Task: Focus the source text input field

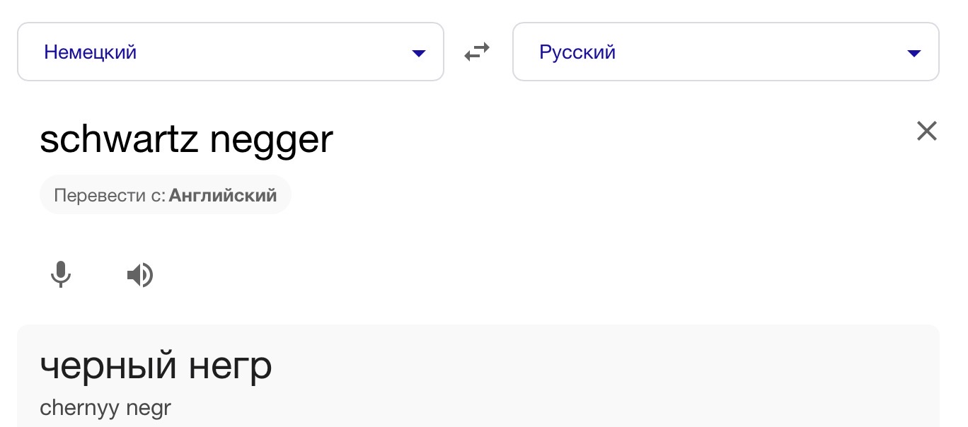Action: pyautogui.click(x=495, y=139)
